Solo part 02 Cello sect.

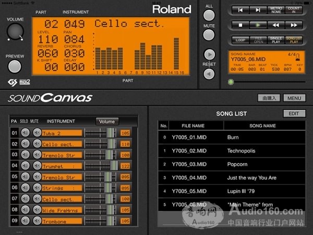(x=26, y=144)
